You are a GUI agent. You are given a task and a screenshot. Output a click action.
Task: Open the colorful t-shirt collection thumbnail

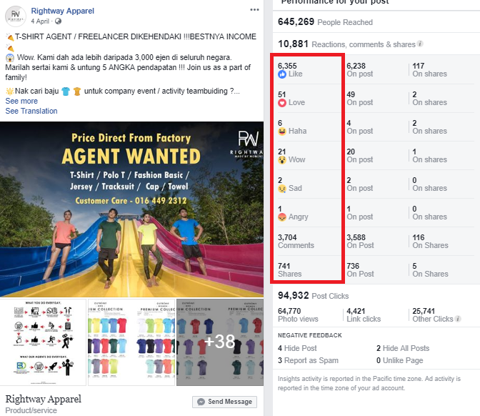[x=131, y=342]
